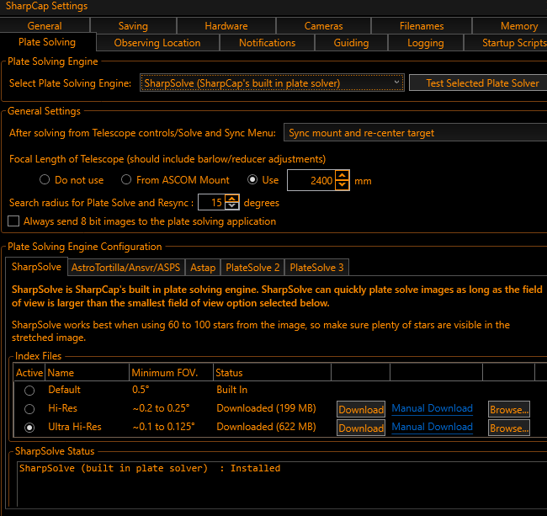Click the '~0.2 to 0.25°' FOV cell
This screenshot has width=547, height=516.
click(x=161, y=408)
